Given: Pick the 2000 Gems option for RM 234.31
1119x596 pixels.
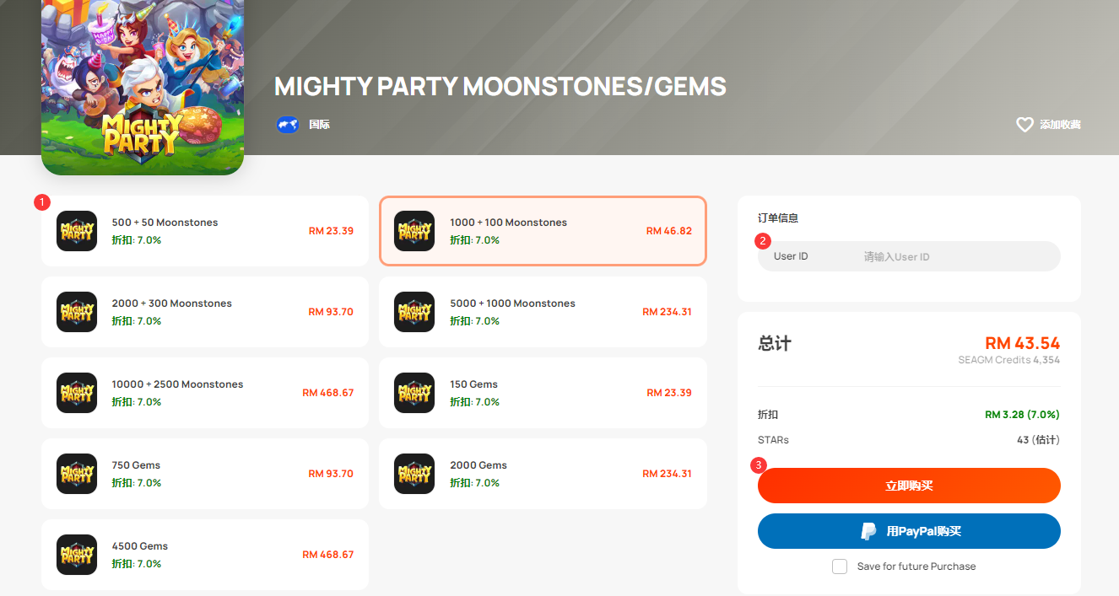Looking at the screenshot, I should click(x=543, y=474).
